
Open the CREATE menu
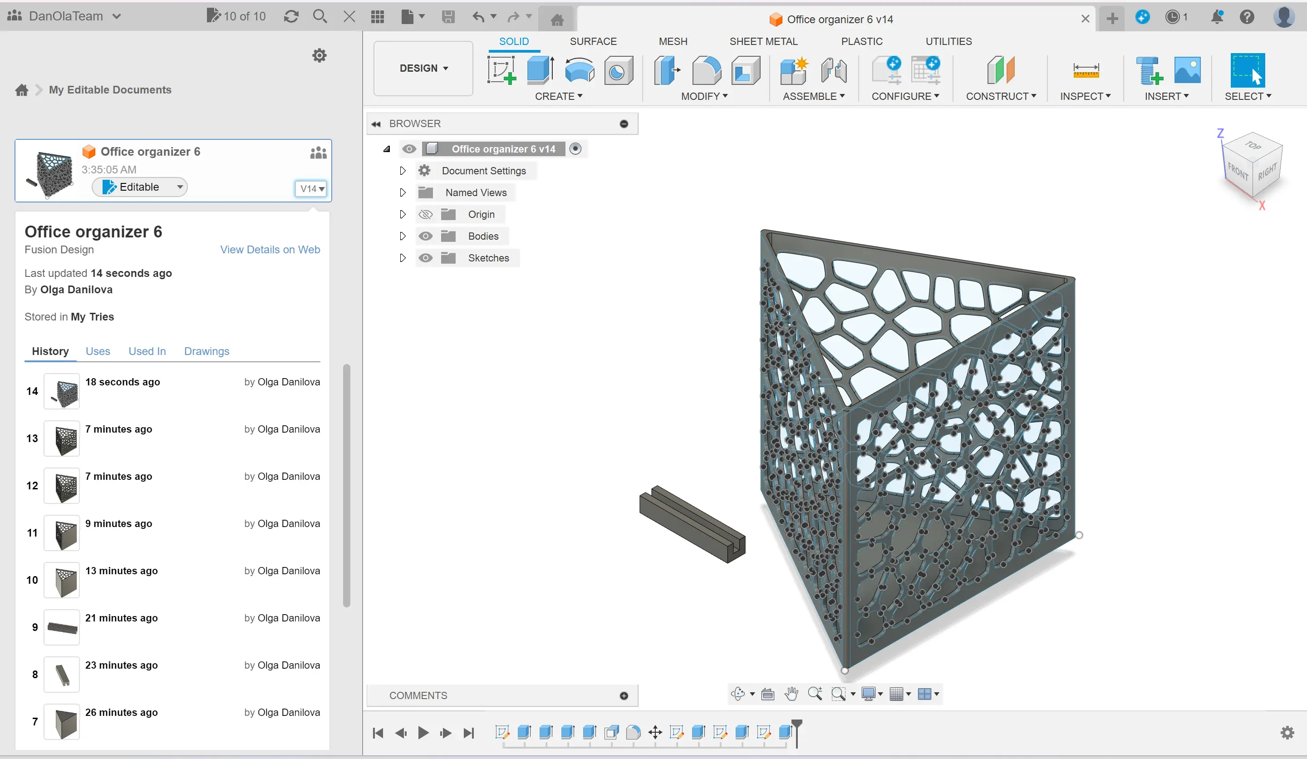pos(559,97)
